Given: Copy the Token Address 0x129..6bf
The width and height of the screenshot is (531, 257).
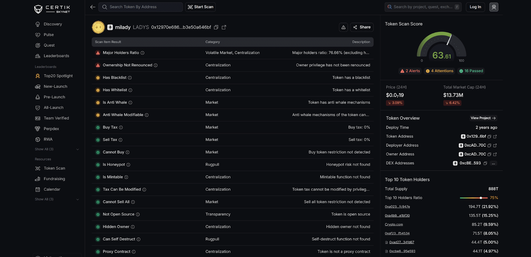Looking at the screenshot, I should (x=489, y=137).
